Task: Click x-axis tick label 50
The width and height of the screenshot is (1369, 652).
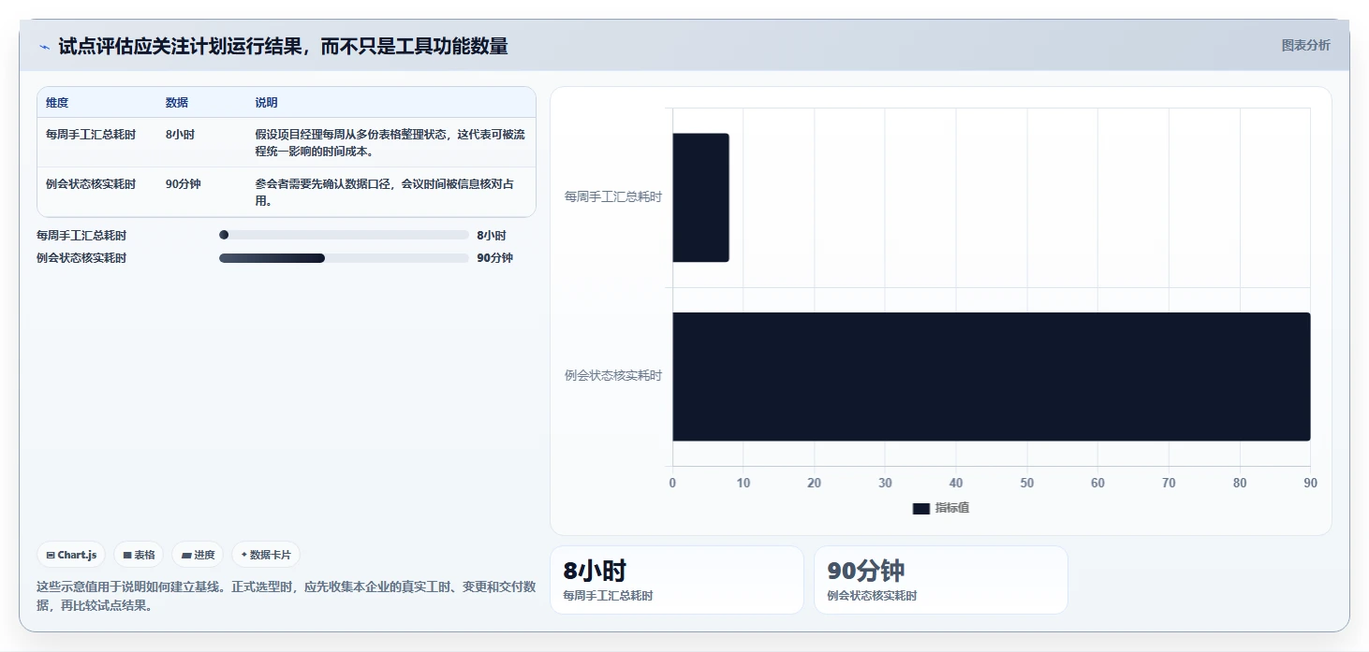Action: point(1026,484)
